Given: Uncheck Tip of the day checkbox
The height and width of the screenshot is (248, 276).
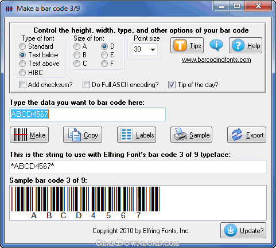Looking at the screenshot, I should pyautogui.click(x=172, y=84).
